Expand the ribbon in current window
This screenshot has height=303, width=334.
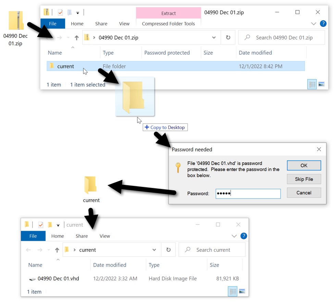coord(234,236)
